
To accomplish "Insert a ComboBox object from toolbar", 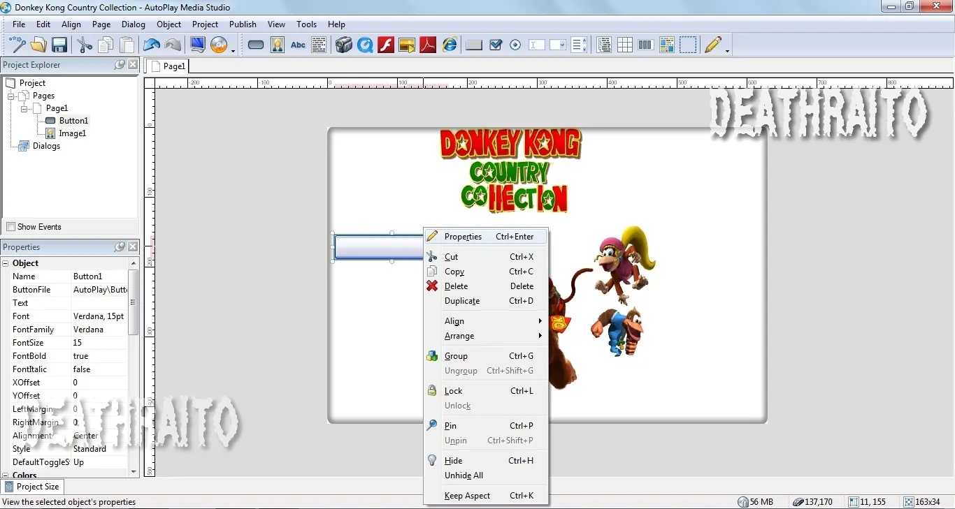I will [558, 45].
